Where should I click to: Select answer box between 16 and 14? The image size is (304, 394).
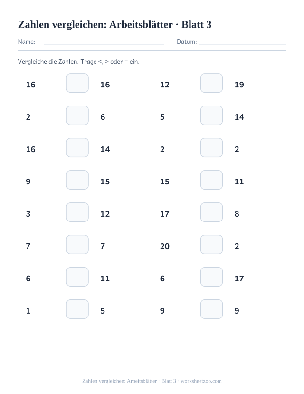77,147
